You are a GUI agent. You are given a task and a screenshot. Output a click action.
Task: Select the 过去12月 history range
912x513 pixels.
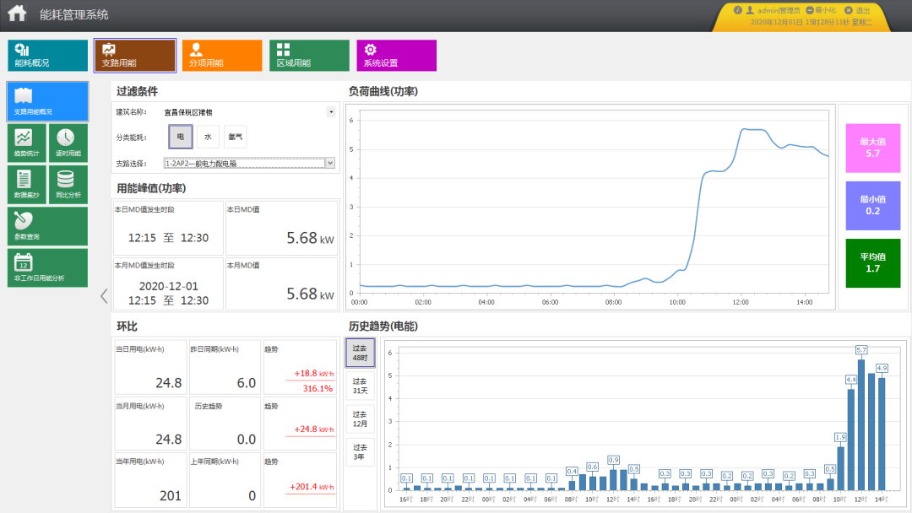tap(360, 418)
